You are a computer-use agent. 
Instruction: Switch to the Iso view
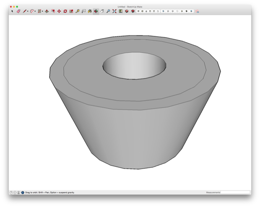click(138, 11)
